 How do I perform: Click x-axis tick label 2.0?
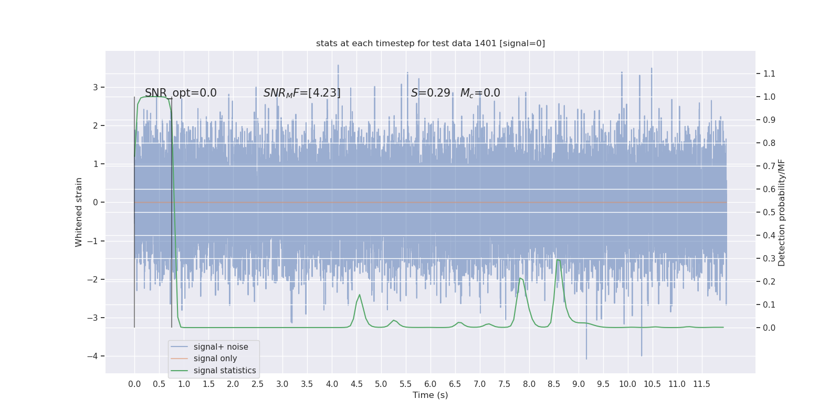point(233,384)
